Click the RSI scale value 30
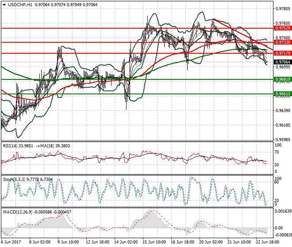The height and width of the screenshot is (247, 292). tap(277, 165)
